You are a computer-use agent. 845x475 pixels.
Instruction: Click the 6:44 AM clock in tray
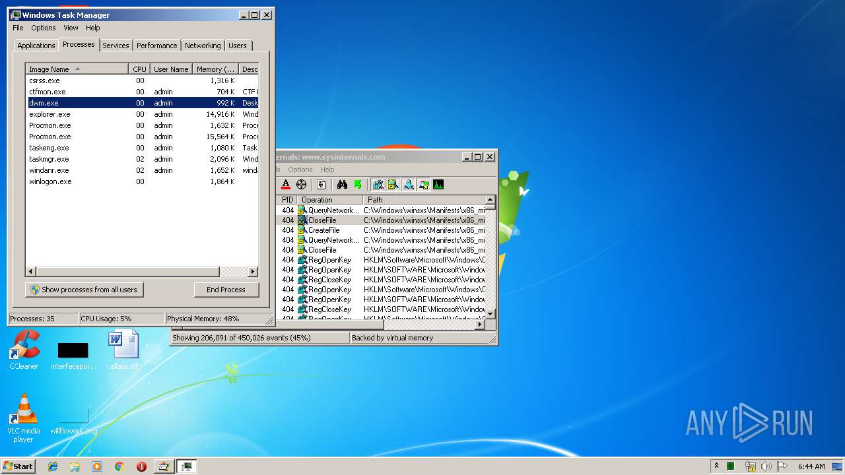click(x=811, y=466)
